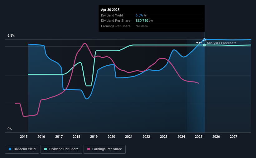Click the tooltip Earnings Per Share row label
The height and width of the screenshot is (158, 256).
click(x=116, y=26)
